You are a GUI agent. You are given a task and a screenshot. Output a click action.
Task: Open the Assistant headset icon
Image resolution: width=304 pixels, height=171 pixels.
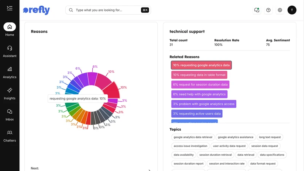(x=9, y=48)
